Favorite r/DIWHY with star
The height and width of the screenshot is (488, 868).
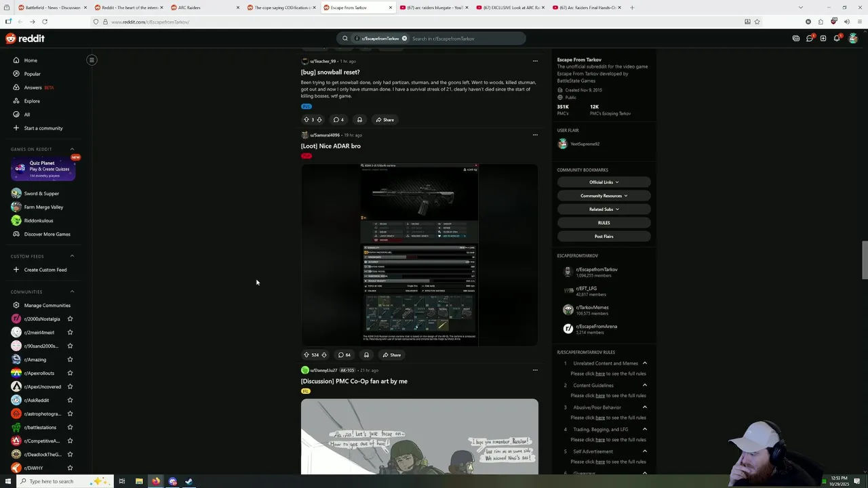(x=70, y=468)
